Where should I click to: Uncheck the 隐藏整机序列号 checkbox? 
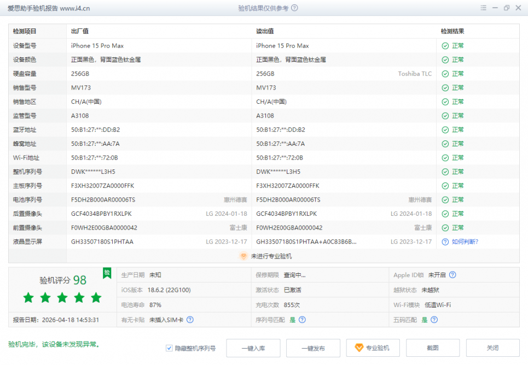tap(169, 348)
